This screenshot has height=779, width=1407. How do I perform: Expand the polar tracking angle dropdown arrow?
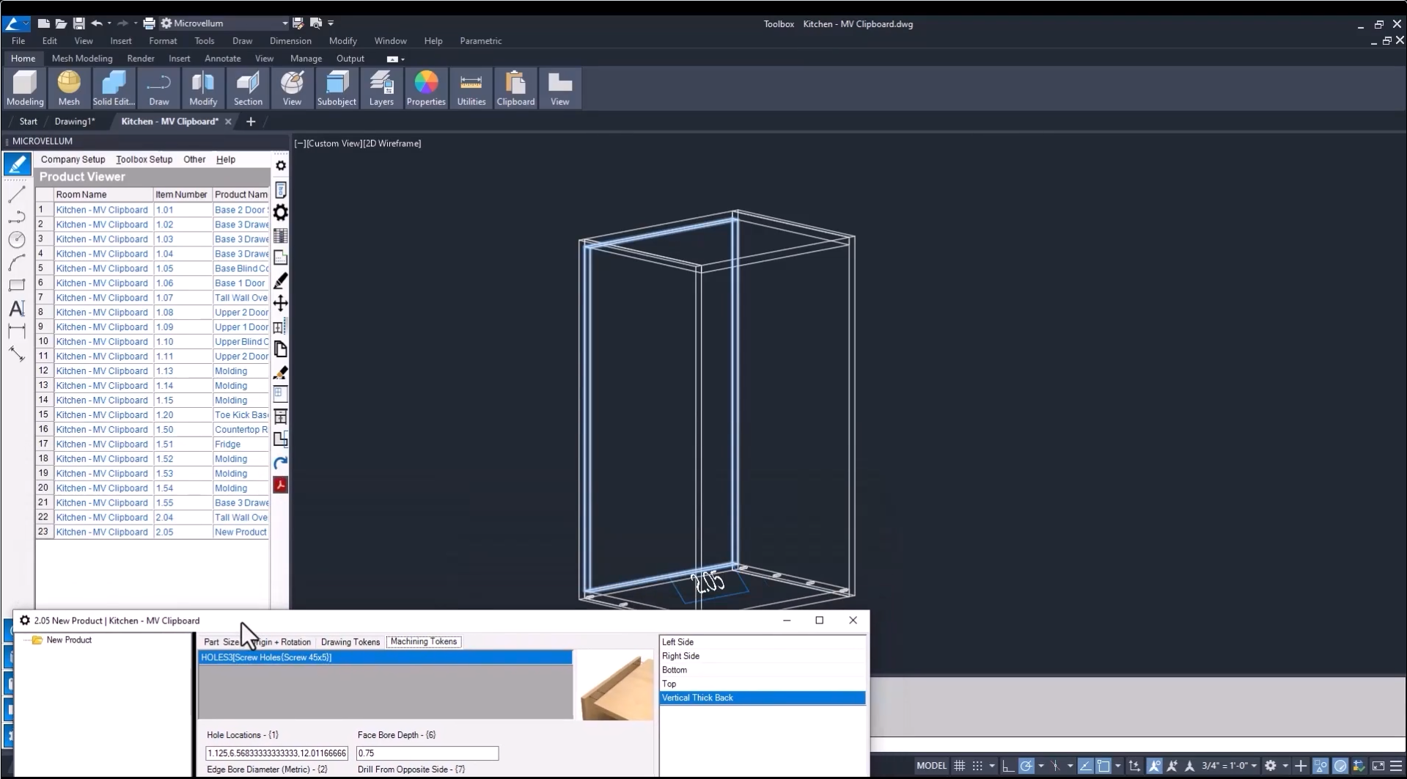(1041, 766)
